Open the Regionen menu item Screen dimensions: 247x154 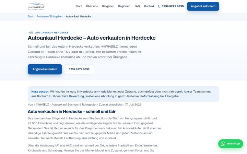click(124, 6)
